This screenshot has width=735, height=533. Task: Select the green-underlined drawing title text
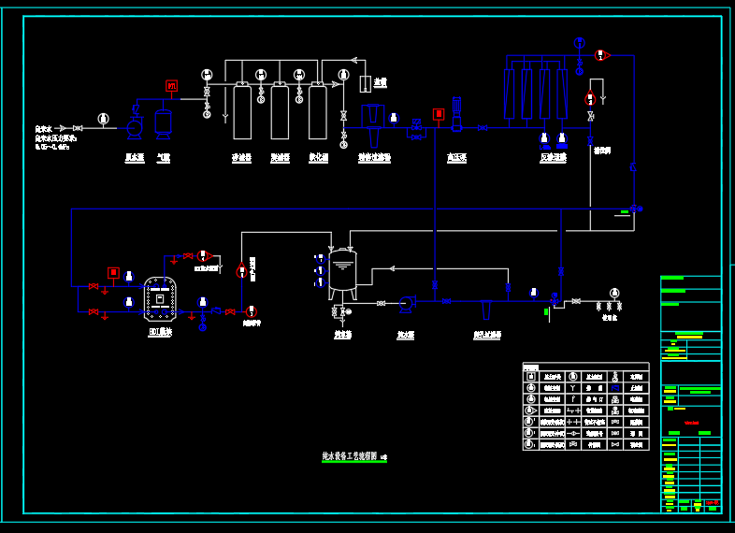click(349, 456)
